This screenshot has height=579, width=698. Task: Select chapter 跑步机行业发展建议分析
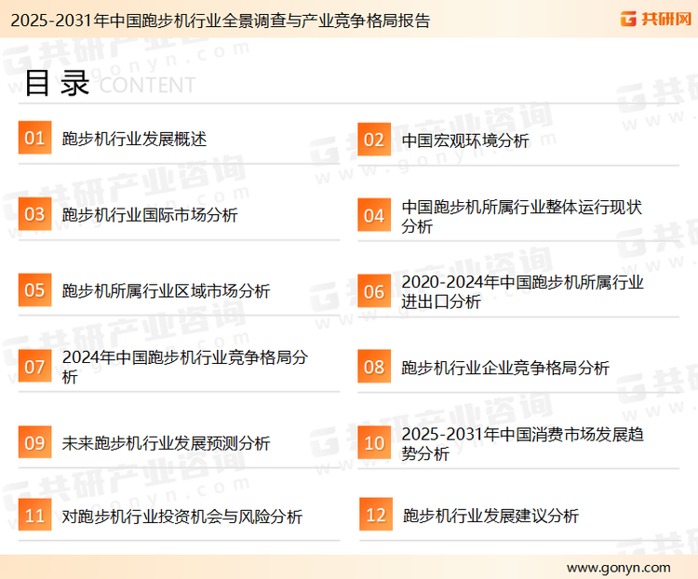pos(490,516)
